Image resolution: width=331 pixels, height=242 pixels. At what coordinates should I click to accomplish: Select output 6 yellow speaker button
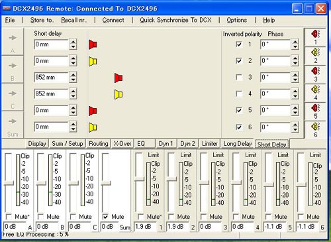(x=315, y=130)
